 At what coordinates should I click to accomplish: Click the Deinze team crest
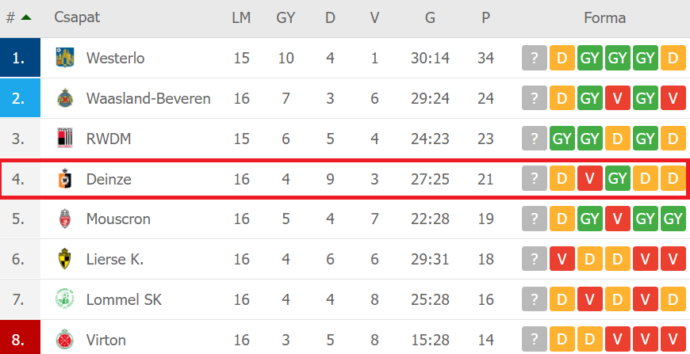click(65, 179)
